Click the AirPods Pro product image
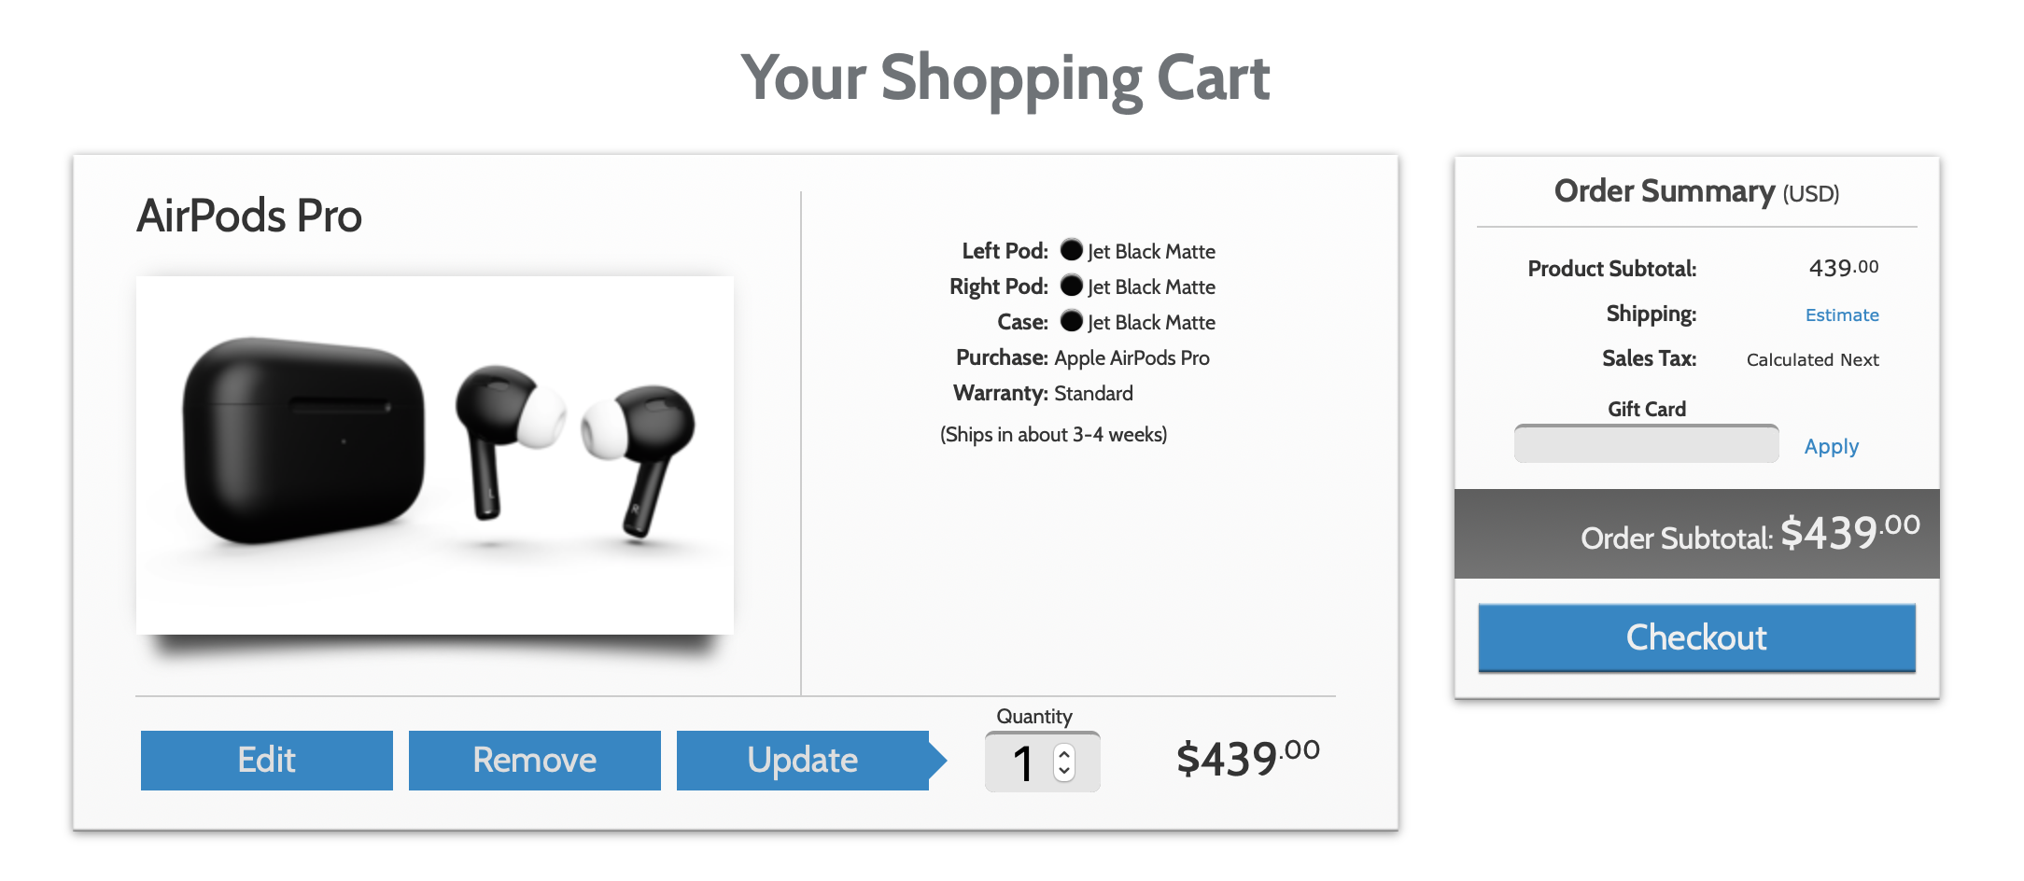2024x881 pixels. pyautogui.click(x=434, y=454)
